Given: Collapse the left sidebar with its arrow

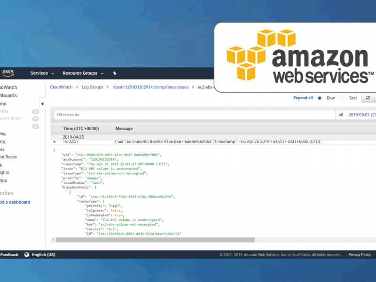Looking at the screenshot, I should (x=42, y=103).
